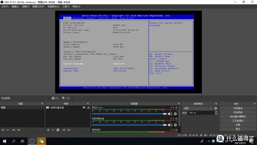Open source properties gear in the sources toolbar

point(58,130)
